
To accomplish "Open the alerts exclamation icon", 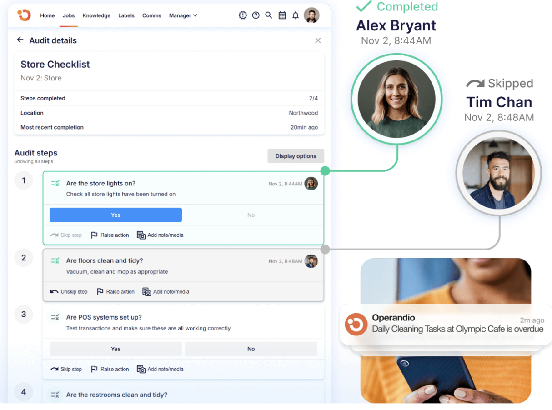I will [243, 15].
